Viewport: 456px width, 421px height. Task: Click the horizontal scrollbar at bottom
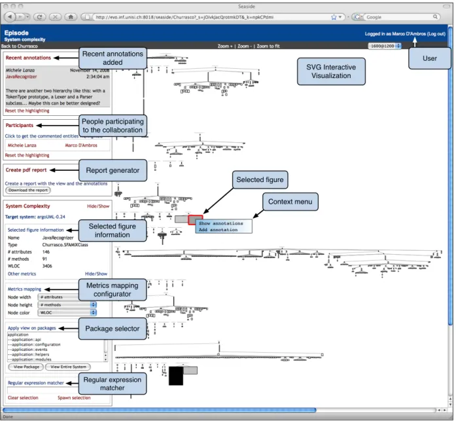click(160, 411)
